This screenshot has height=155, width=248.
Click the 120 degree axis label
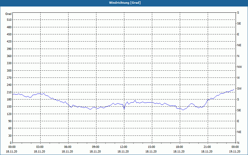click(x=9, y=114)
